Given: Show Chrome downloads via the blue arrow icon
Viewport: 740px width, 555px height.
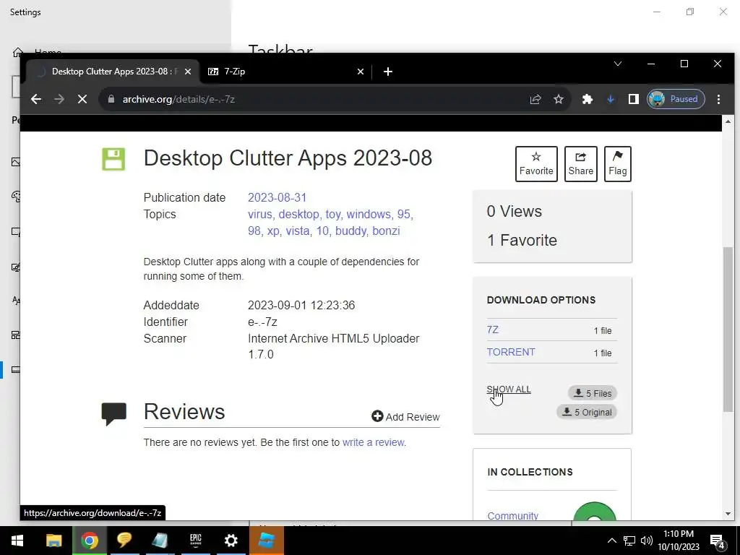Looking at the screenshot, I should coord(611,99).
